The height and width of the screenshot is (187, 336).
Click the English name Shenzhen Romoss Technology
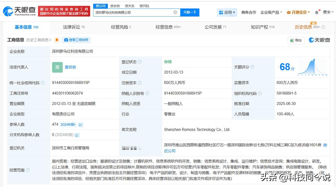tap(197, 129)
